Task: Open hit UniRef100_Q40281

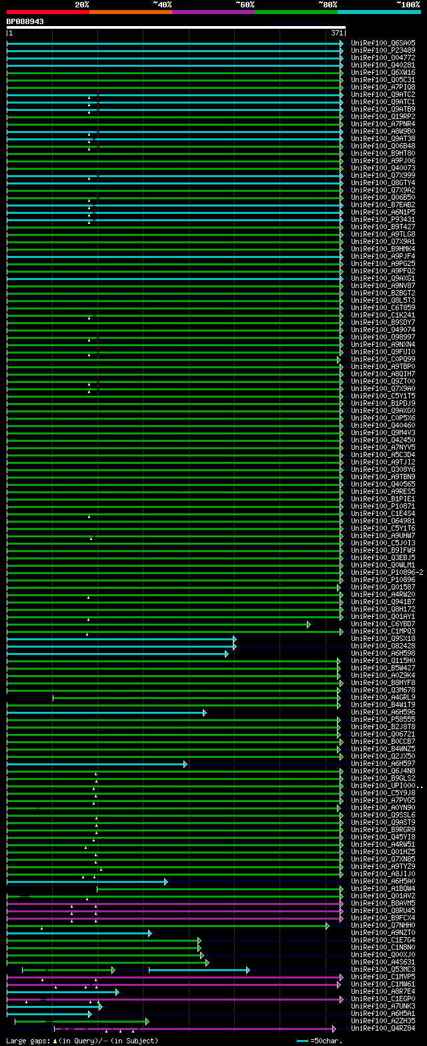Action: [x=382, y=65]
